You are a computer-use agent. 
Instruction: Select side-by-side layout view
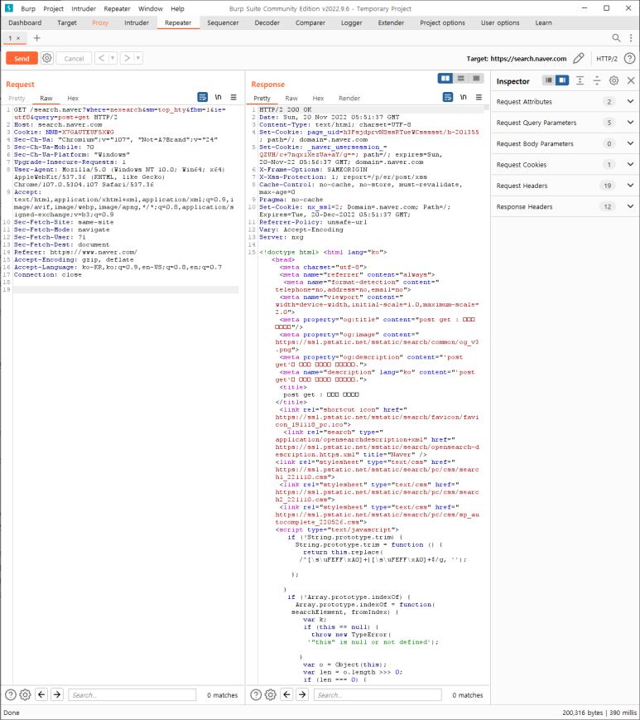coord(445,79)
